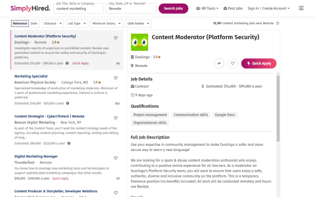
Task: Click the Post Jobs briefcase icon
Action: click(225, 8)
